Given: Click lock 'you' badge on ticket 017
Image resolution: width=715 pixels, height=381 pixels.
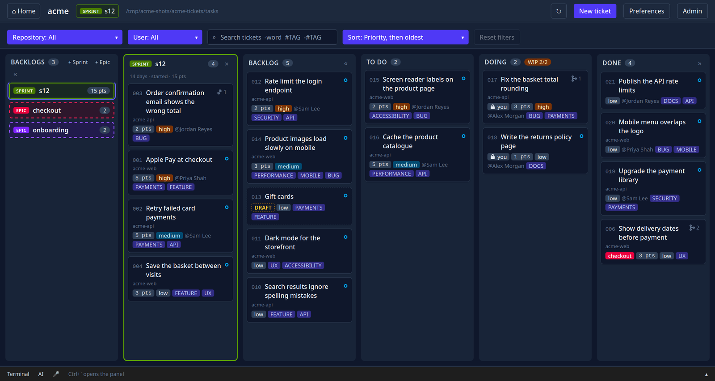Looking at the screenshot, I should pyautogui.click(x=499, y=107).
